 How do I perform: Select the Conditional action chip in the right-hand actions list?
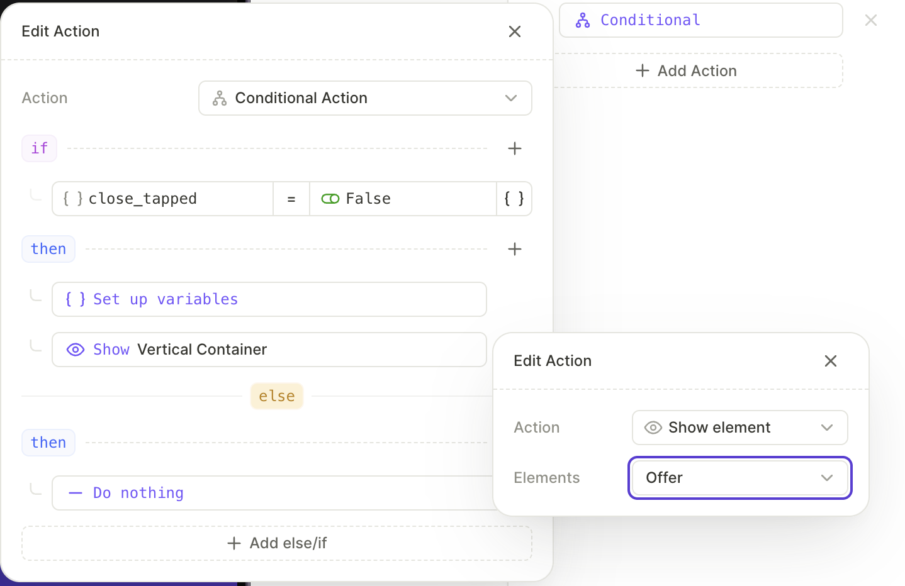click(701, 20)
